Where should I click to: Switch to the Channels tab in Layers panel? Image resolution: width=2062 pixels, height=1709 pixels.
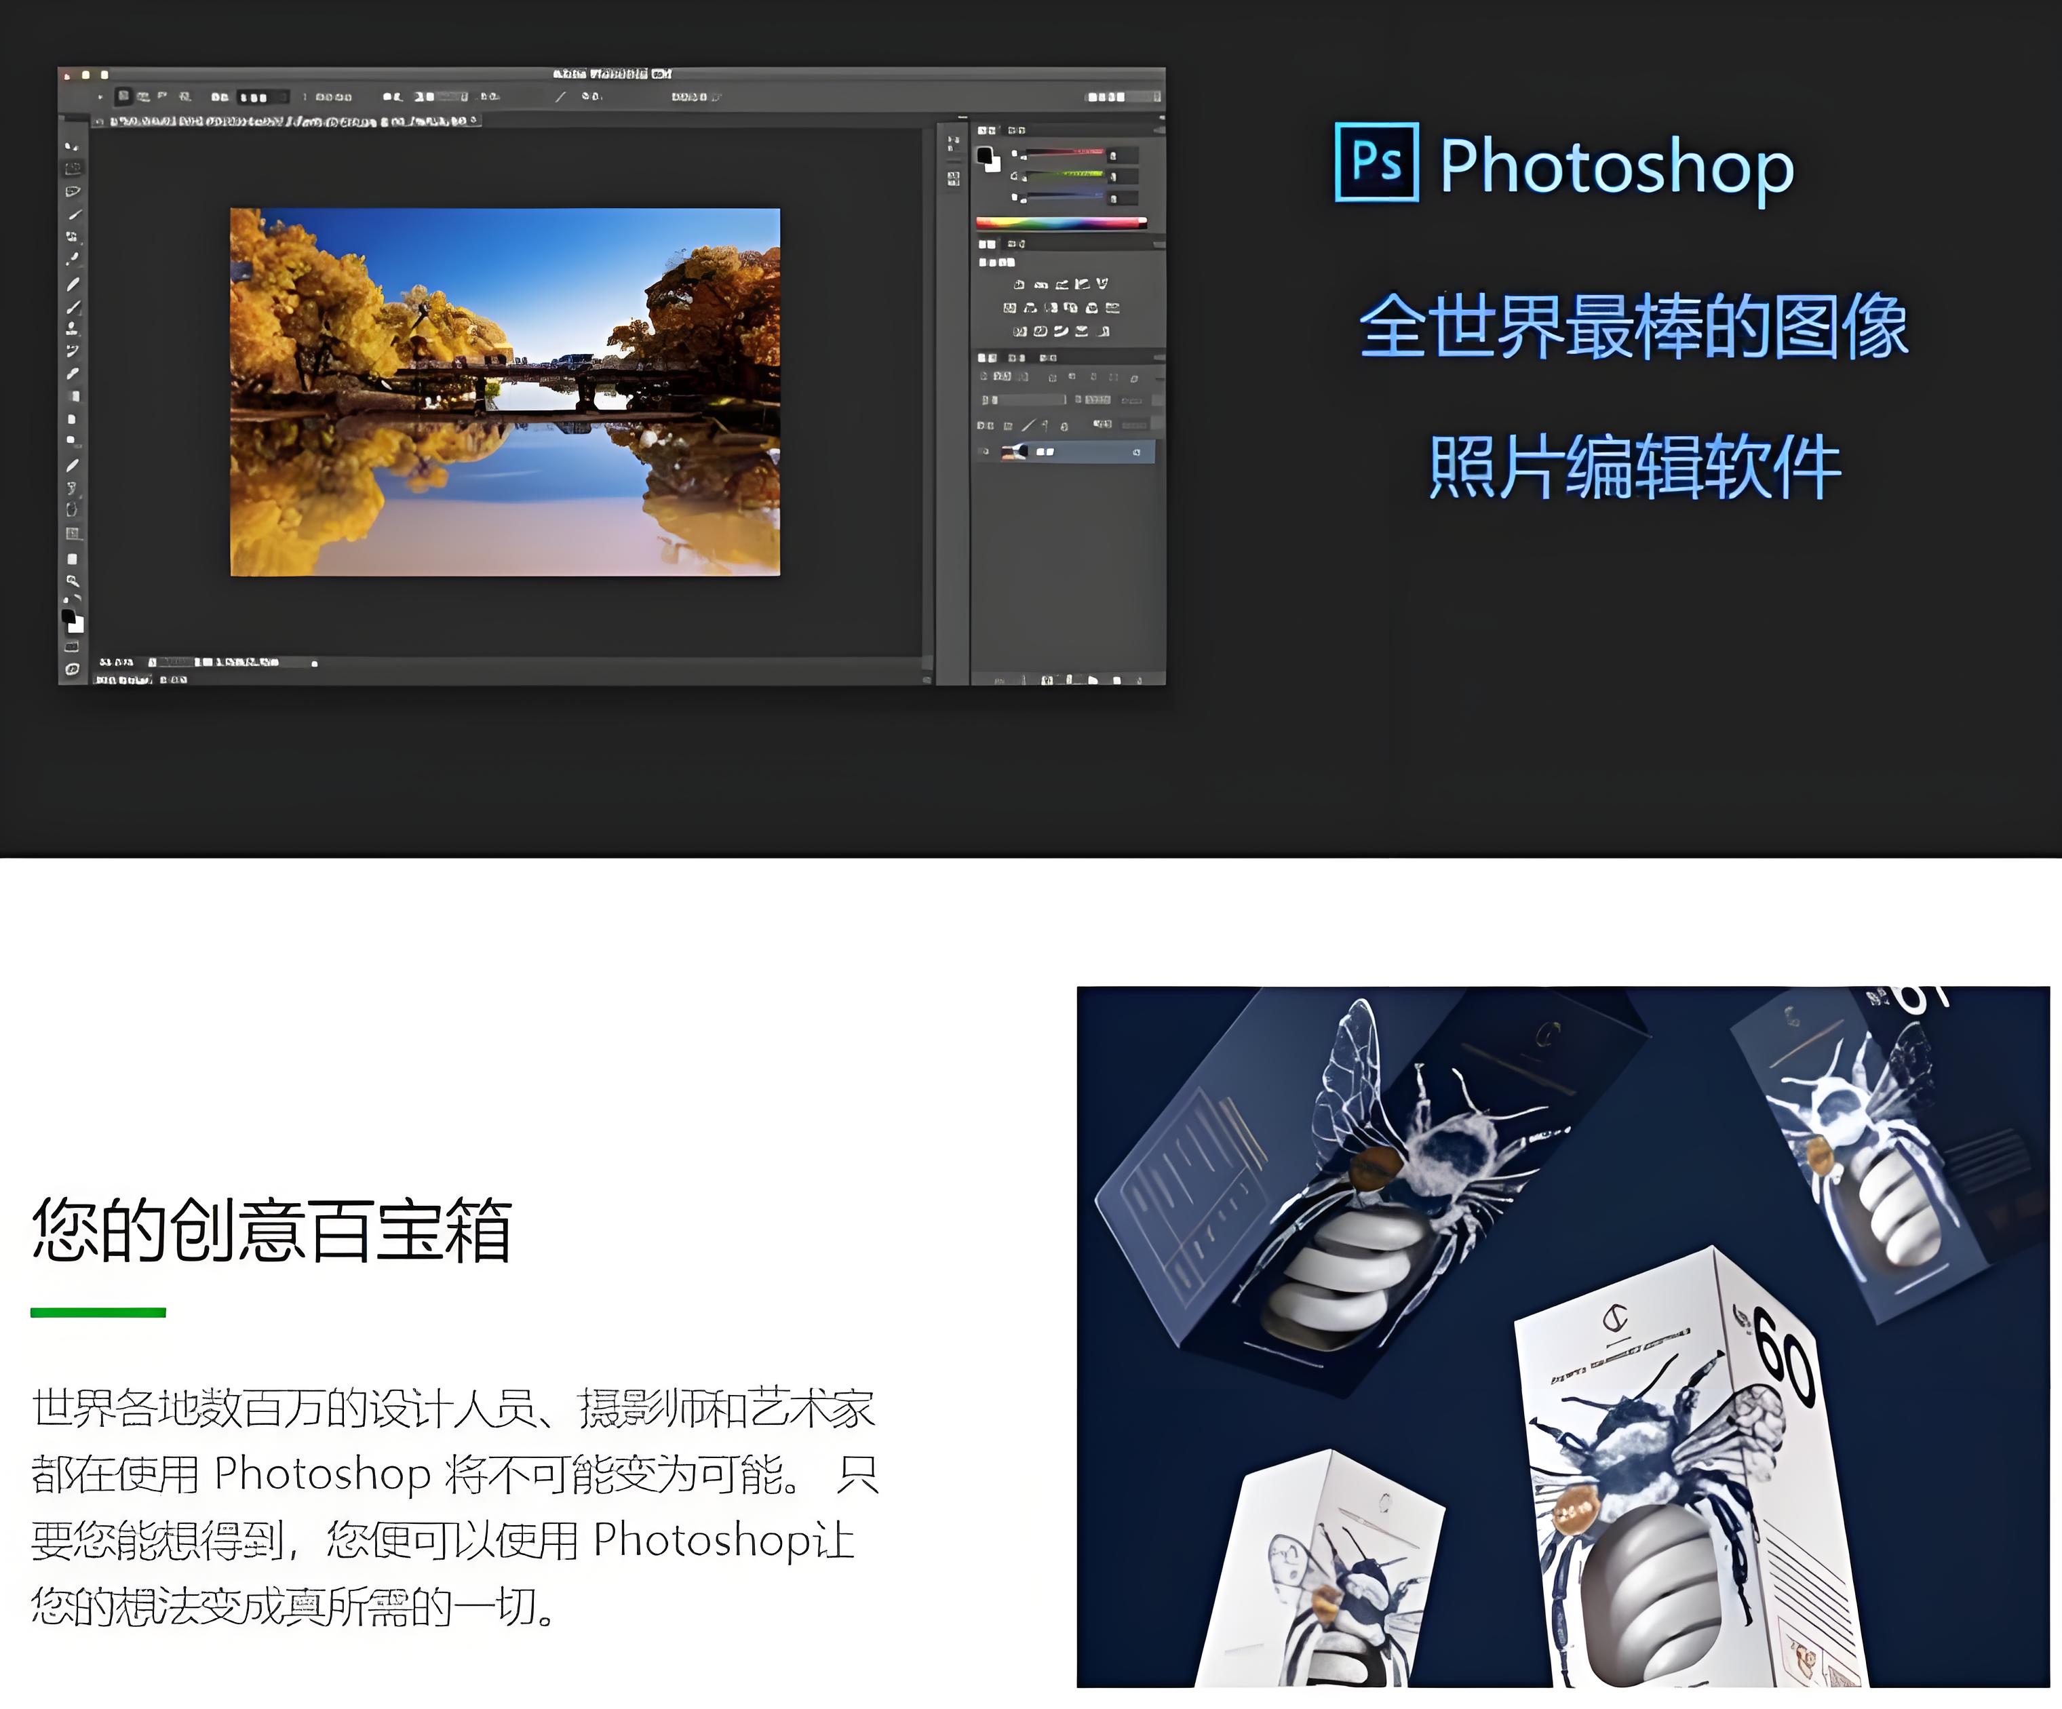click(1017, 358)
